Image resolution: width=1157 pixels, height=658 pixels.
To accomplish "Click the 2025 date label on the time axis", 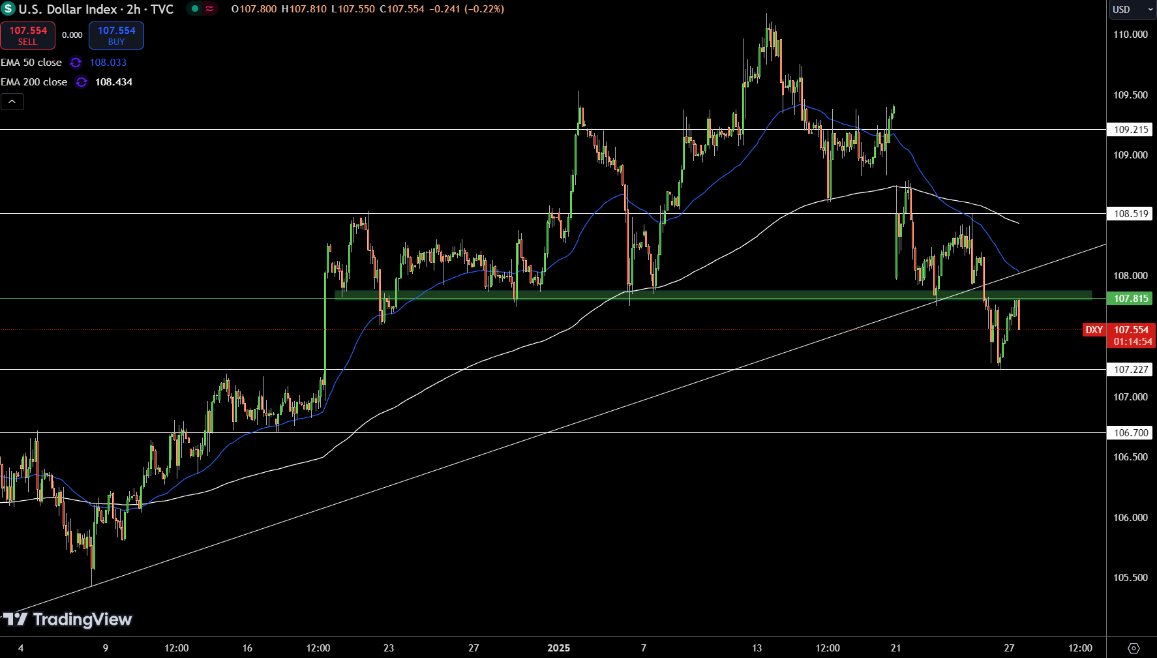I will pos(558,648).
